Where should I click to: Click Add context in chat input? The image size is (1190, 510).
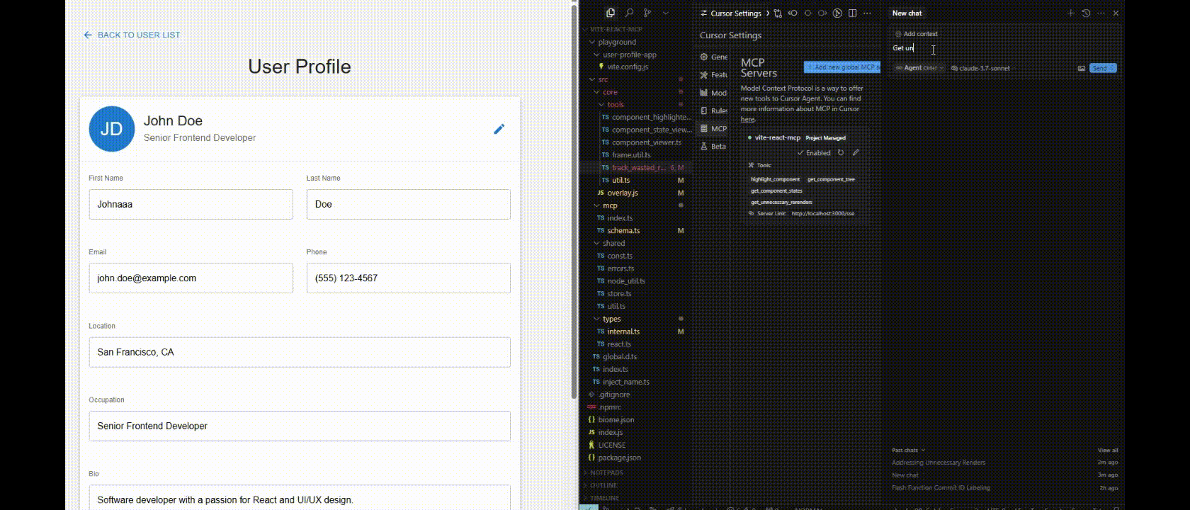(x=917, y=34)
